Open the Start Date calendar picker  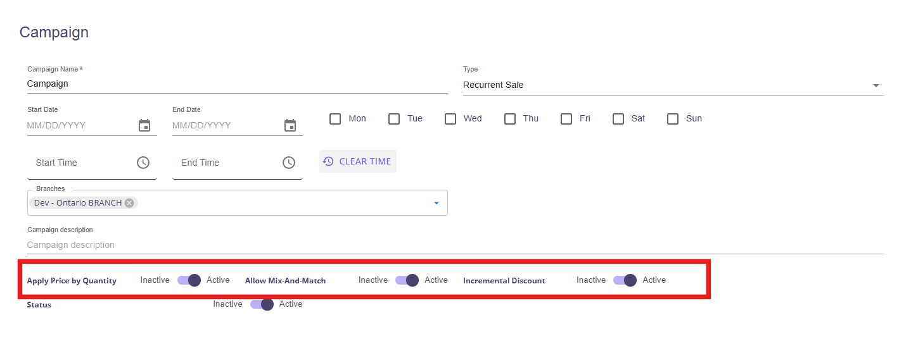pyautogui.click(x=144, y=125)
